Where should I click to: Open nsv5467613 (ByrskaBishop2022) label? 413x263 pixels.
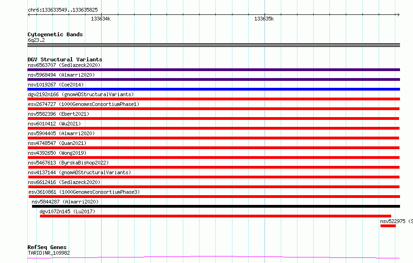click(x=68, y=163)
